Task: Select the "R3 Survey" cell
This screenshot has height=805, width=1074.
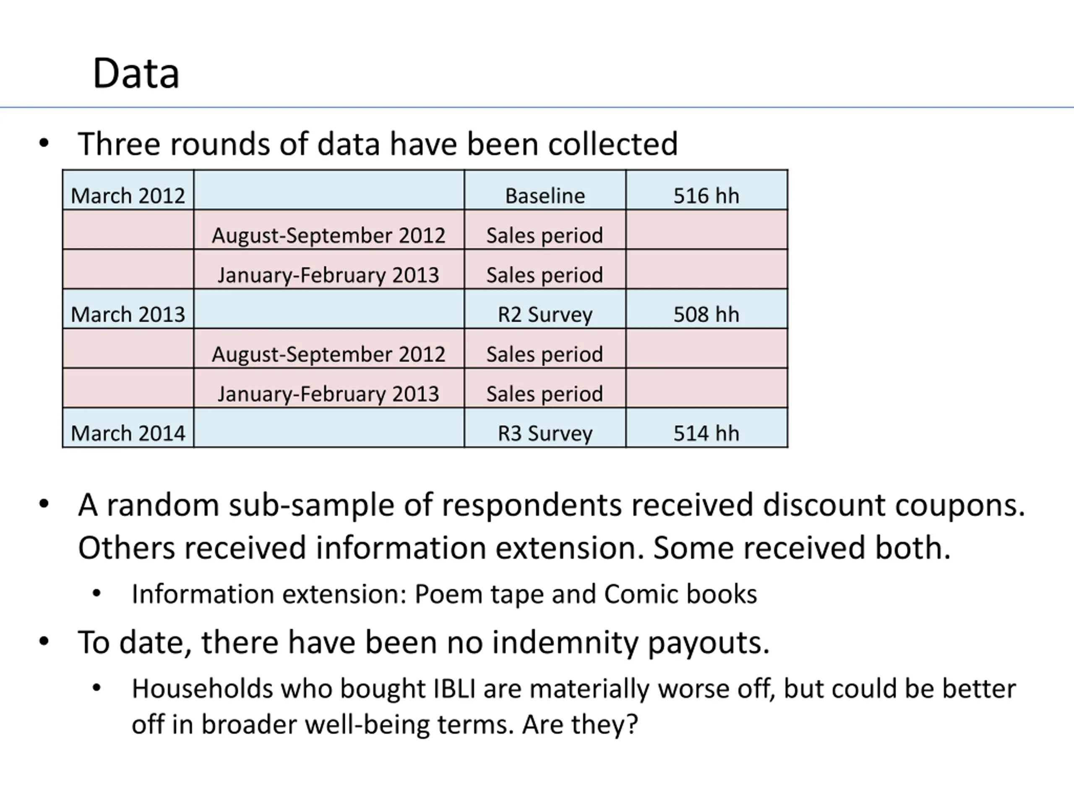Action: [x=545, y=433]
